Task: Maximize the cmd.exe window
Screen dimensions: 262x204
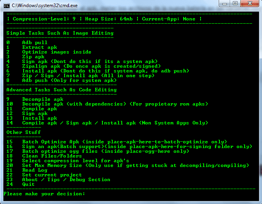Action: 235,4
